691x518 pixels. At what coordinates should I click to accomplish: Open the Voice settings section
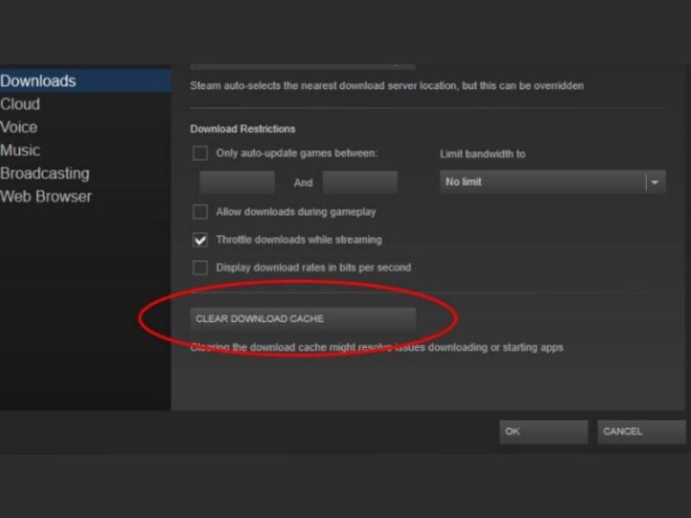(19, 128)
